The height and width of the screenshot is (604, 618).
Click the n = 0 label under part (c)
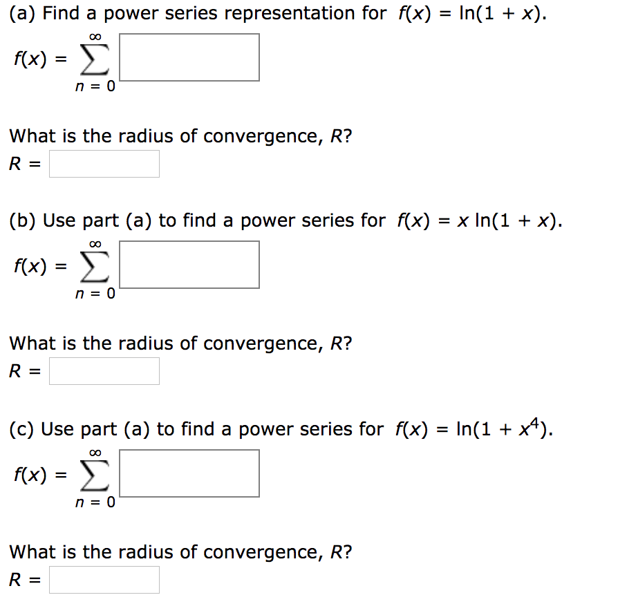(95, 502)
